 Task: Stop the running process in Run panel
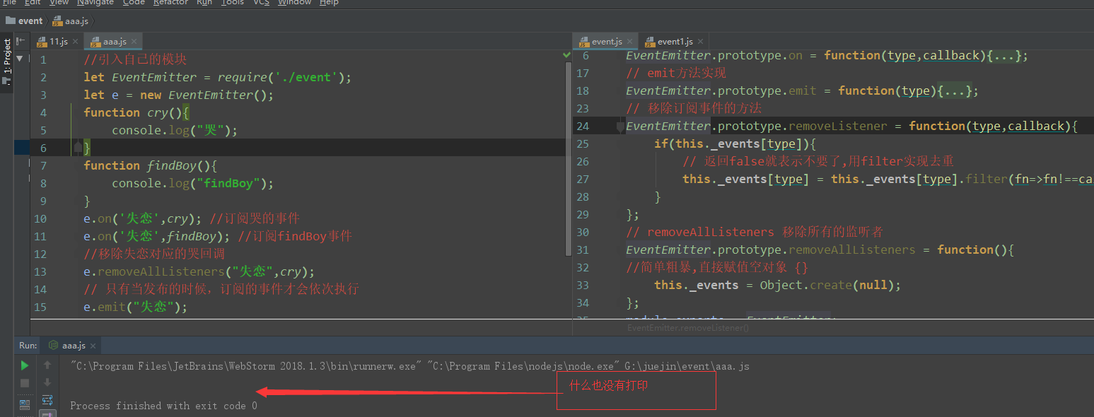(x=25, y=383)
